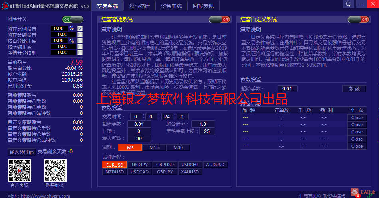
Task: Click the 当前盈亏 value -7.59
Action: pyautogui.click(x=75, y=62)
